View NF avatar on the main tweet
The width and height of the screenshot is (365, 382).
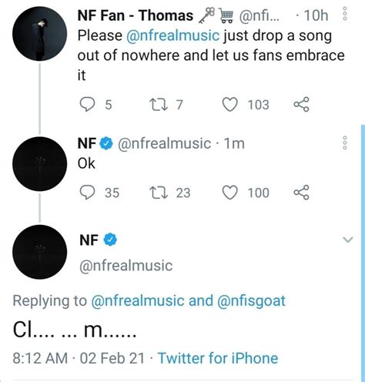[40, 252]
